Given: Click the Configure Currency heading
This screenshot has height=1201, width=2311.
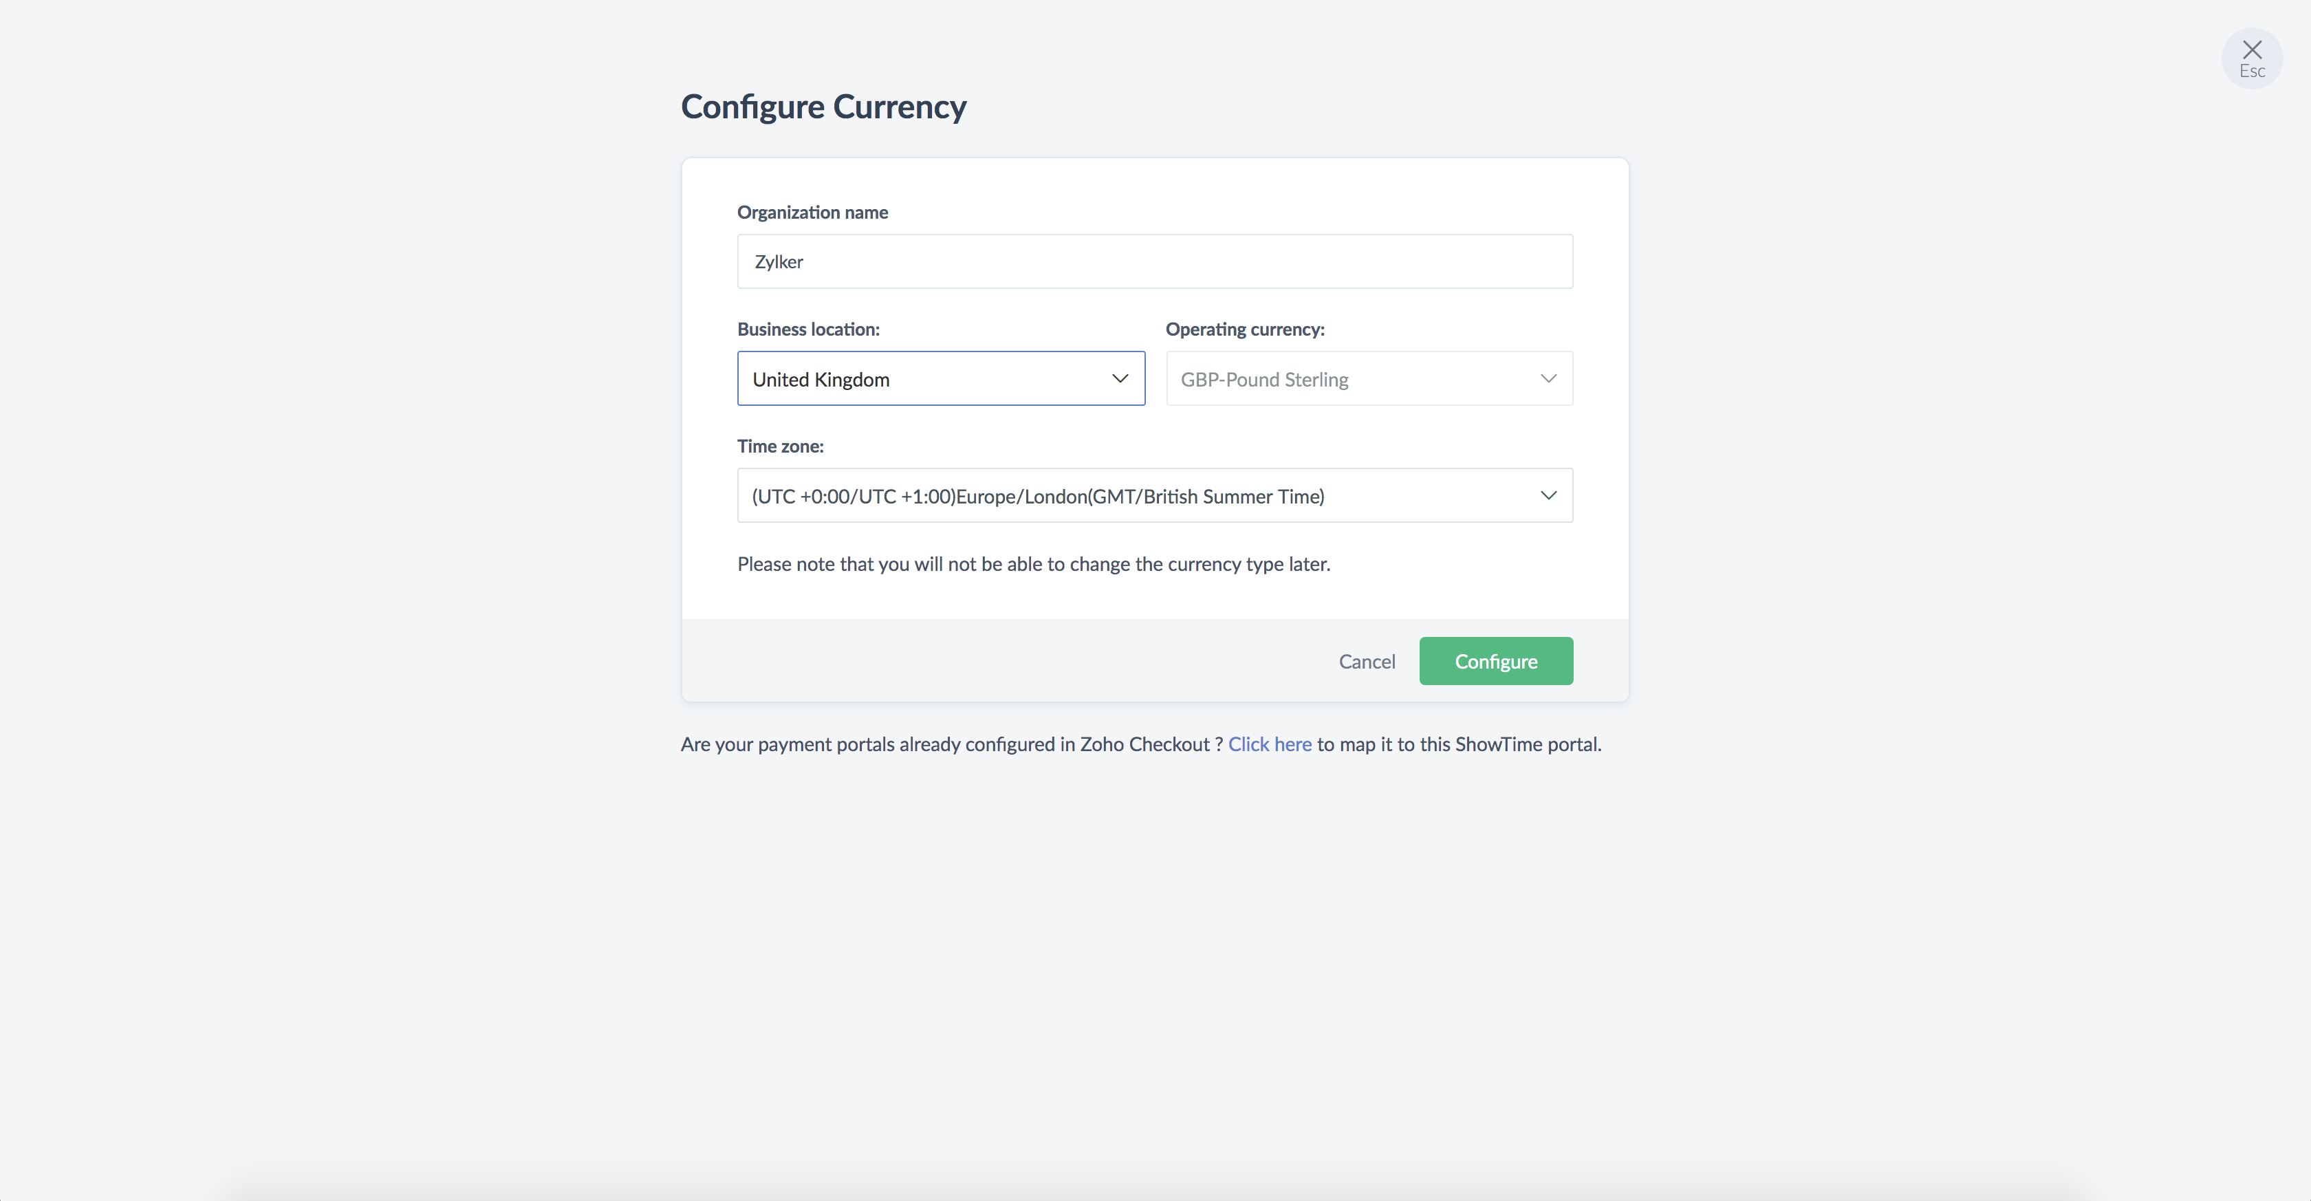Looking at the screenshot, I should coord(823,106).
